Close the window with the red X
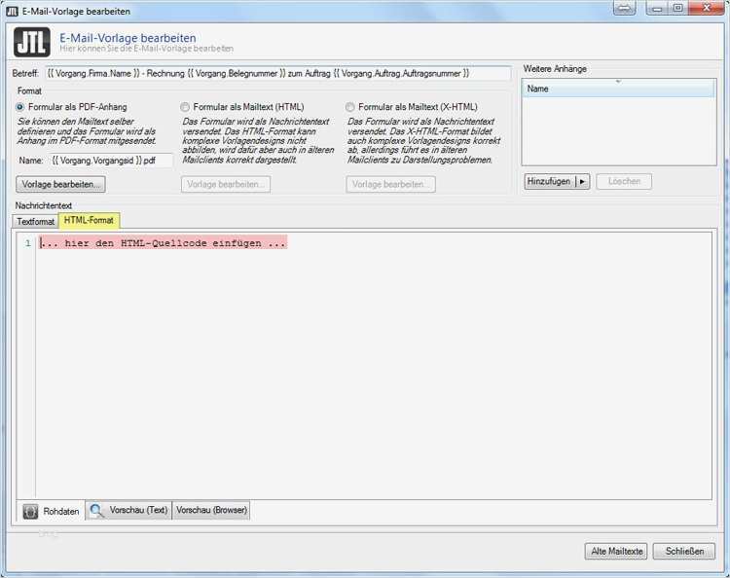Viewport: 730px width, 578px height. (706, 8)
